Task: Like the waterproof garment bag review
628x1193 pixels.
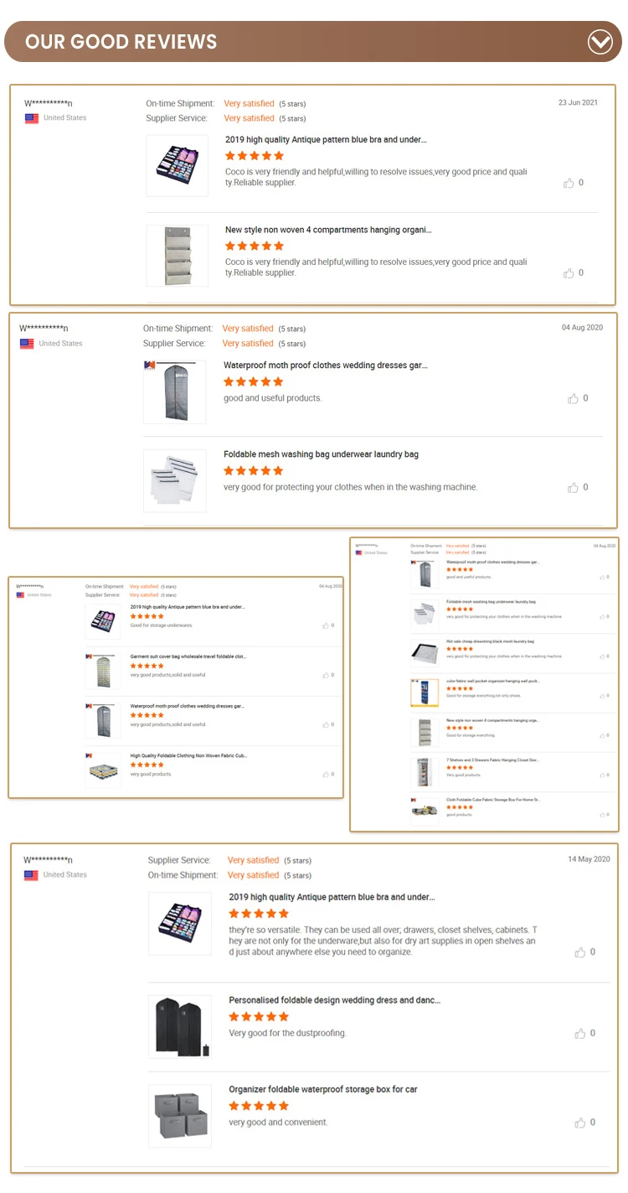Action: point(574,399)
